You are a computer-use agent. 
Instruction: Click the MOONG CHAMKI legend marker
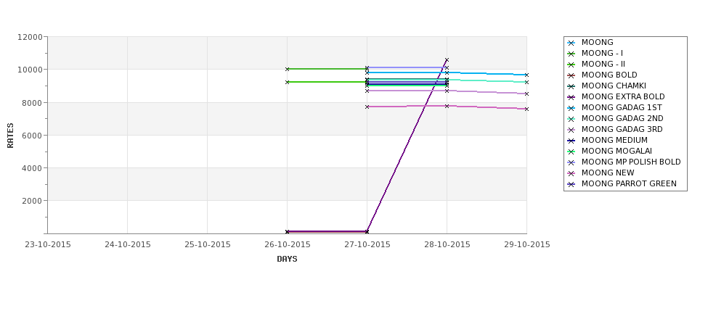tap(571, 86)
